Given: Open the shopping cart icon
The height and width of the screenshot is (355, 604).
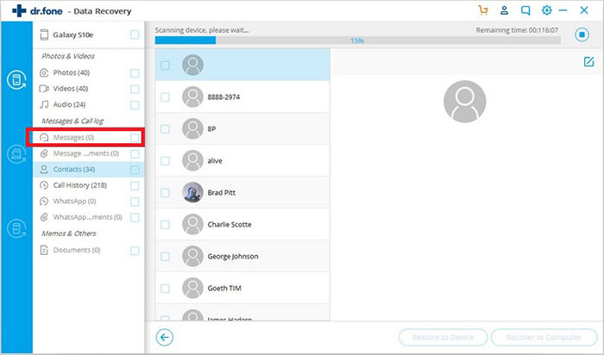Looking at the screenshot, I should tap(483, 10).
